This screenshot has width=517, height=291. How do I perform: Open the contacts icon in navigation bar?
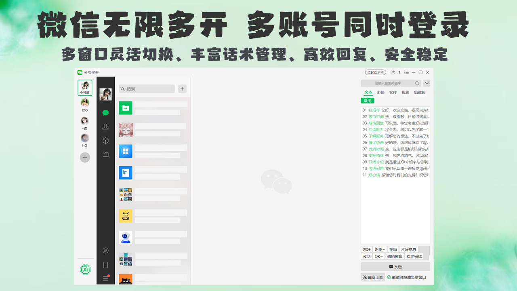tap(105, 127)
